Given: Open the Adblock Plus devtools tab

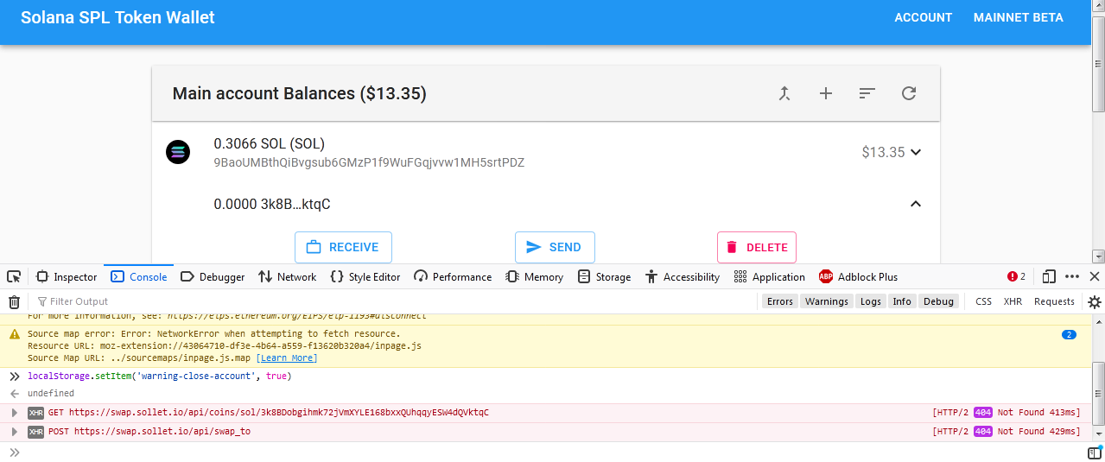Looking at the screenshot, I should click(x=858, y=277).
